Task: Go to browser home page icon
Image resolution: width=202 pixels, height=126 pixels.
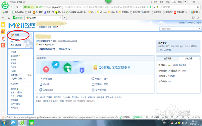Action: (21, 7)
